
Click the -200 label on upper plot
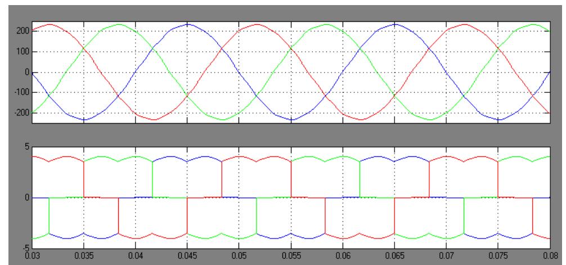tap(21, 113)
